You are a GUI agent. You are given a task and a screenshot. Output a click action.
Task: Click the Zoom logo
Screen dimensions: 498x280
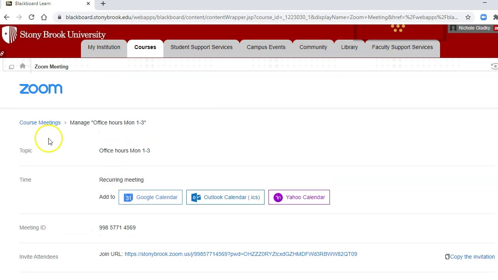[41, 89]
